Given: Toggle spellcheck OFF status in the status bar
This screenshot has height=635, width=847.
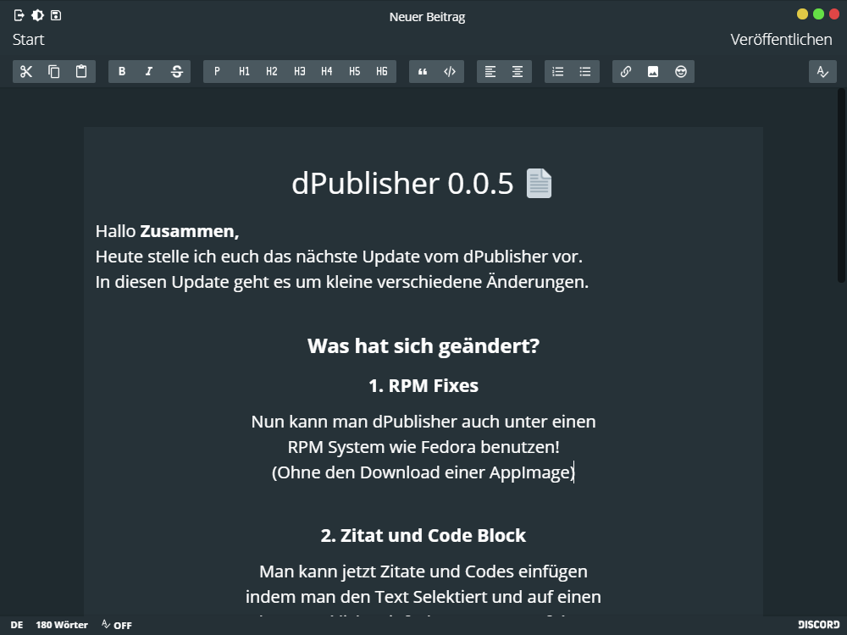Looking at the screenshot, I should (117, 625).
